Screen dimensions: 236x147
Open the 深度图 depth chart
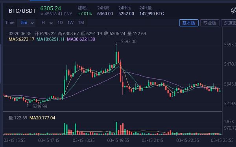tap(229, 23)
